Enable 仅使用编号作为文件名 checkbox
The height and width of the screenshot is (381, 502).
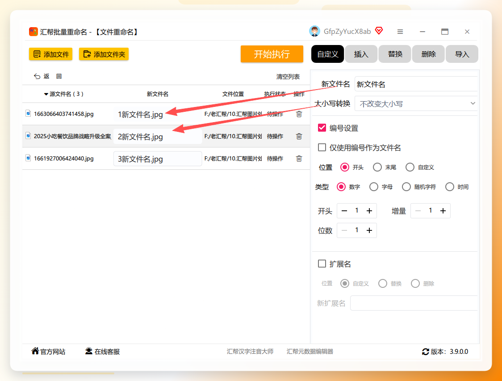pos(322,147)
